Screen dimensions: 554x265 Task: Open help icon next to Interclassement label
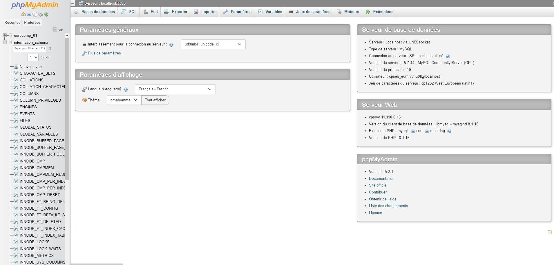171,45
